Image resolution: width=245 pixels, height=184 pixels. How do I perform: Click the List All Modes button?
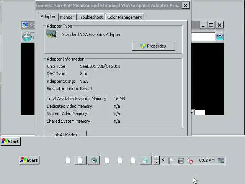tap(65, 133)
